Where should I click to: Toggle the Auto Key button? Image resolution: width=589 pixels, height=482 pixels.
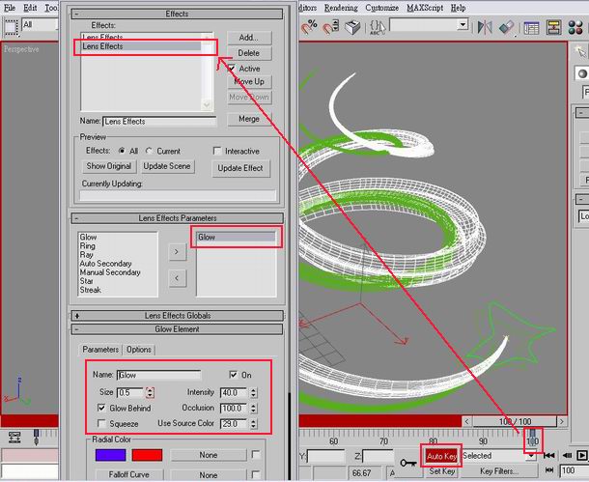tap(441, 457)
